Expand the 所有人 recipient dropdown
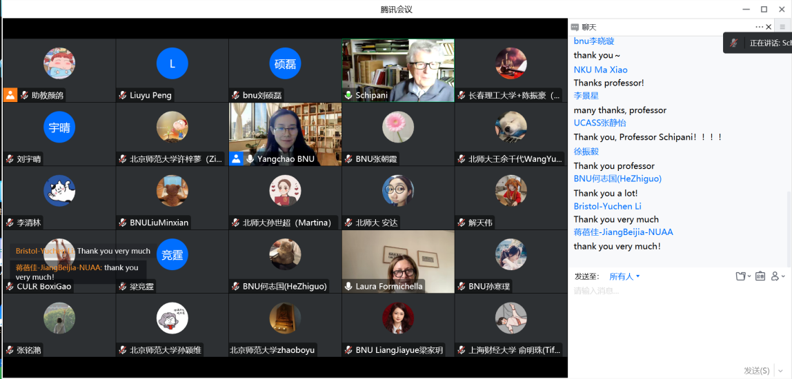Image resolution: width=792 pixels, height=379 pixels. coord(624,276)
